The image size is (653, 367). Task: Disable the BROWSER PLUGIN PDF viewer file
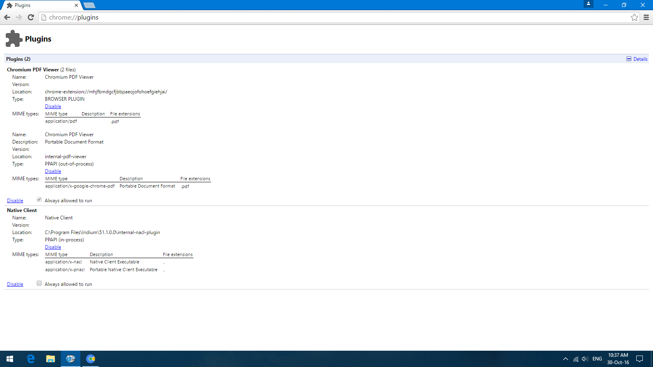pos(53,106)
